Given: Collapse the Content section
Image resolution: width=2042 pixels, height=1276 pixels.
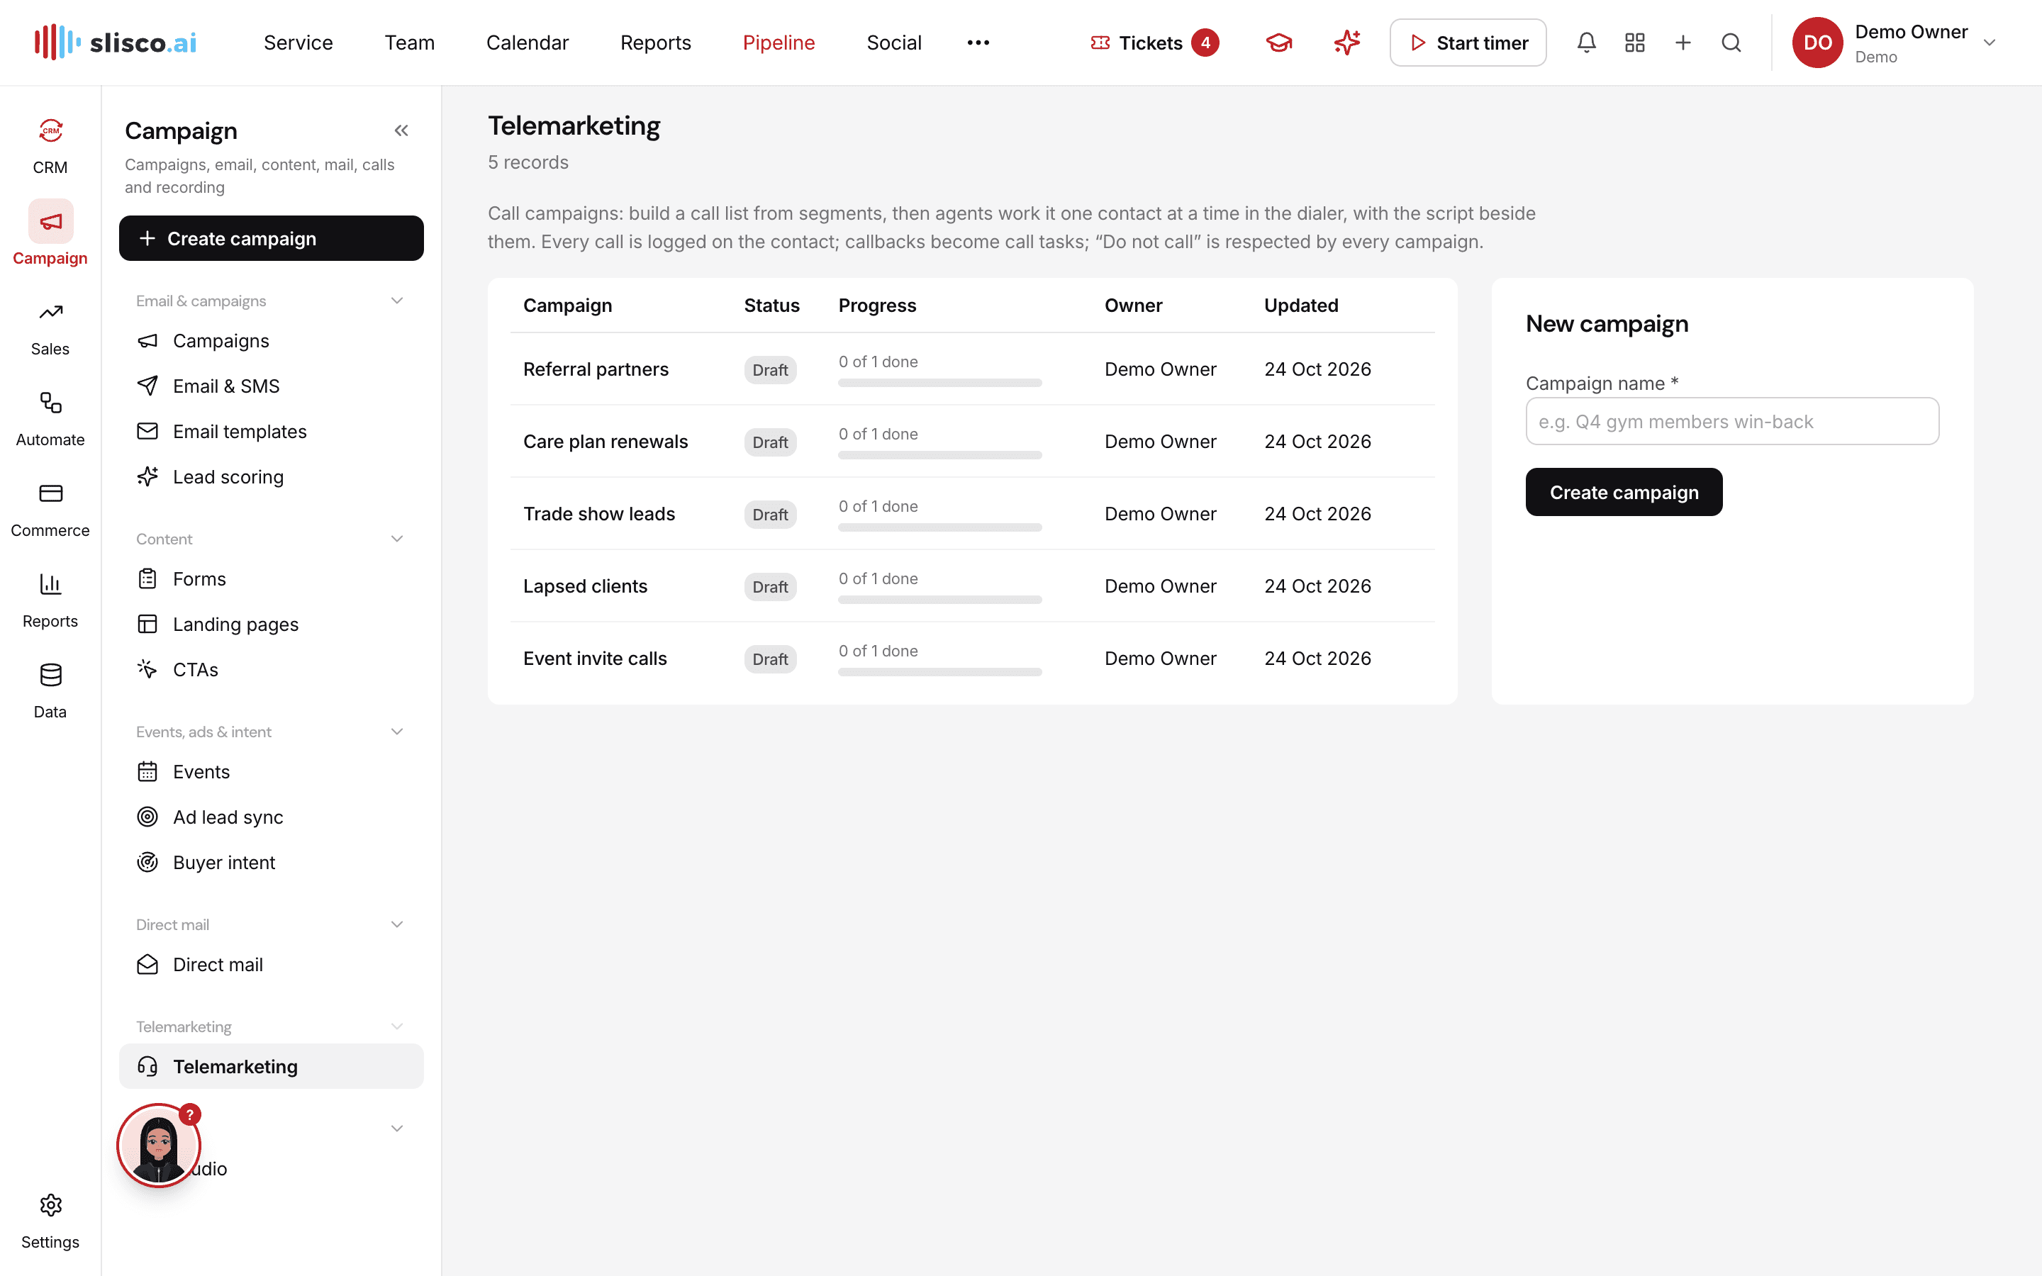Looking at the screenshot, I should tap(396, 539).
